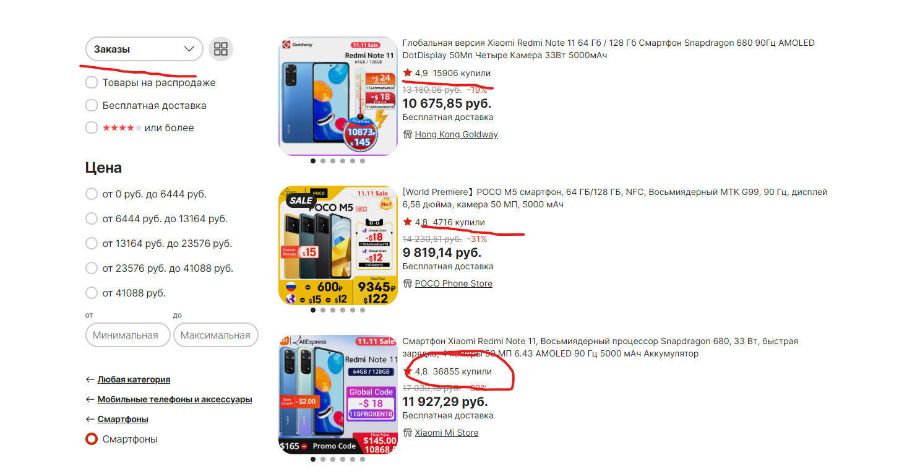The height and width of the screenshot is (471, 920).
Task: Click the store icon beside Xiaomi Mi Store
Action: 407,433
